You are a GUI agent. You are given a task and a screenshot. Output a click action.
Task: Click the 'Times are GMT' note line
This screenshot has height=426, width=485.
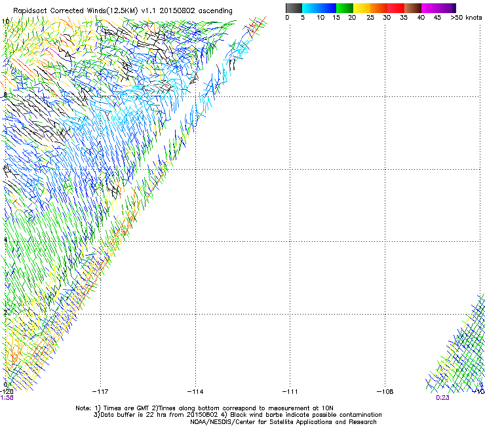click(204, 408)
